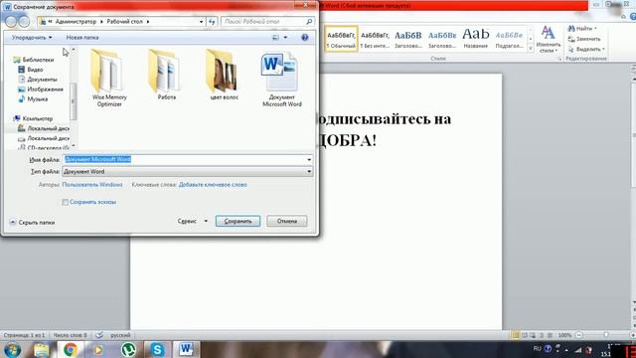Open Google Chrome from the taskbar
The width and height of the screenshot is (636, 358).
(x=71, y=349)
